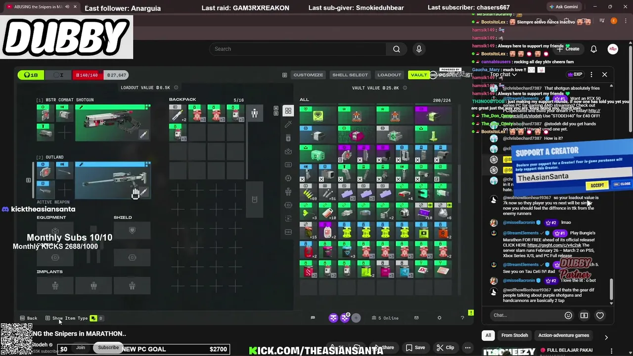Image resolution: width=633 pixels, height=356 pixels.
Task: Click the Join membership button
Action: 81,348
